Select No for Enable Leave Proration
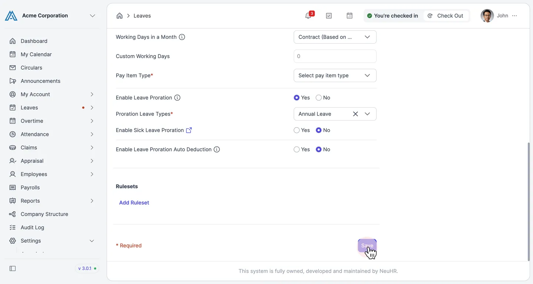The height and width of the screenshot is (284, 533). [319, 98]
